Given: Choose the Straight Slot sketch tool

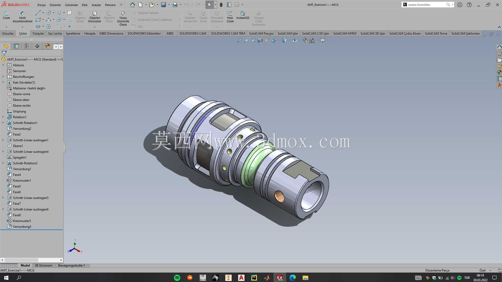Looking at the screenshot, I should coord(38,26).
